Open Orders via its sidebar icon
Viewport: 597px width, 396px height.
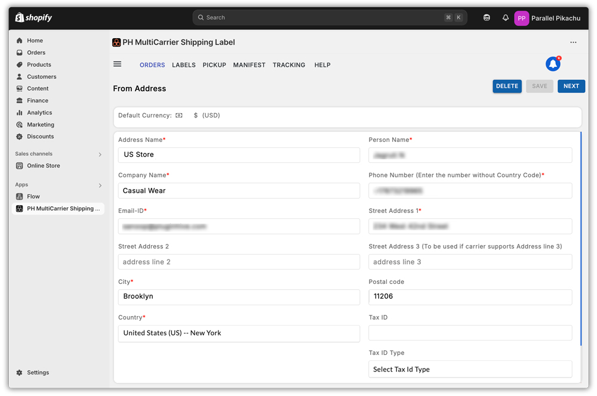(20, 52)
